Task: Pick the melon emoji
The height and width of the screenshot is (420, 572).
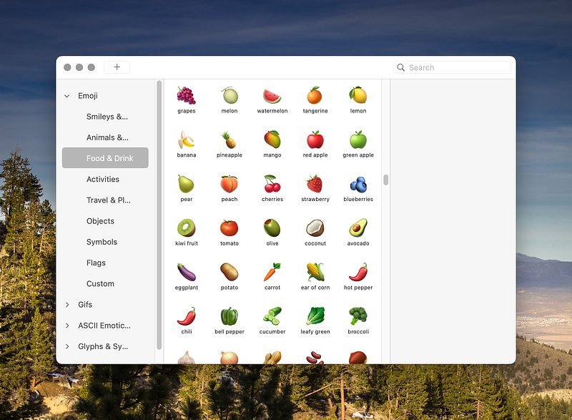Action: [x=230, y=96]
